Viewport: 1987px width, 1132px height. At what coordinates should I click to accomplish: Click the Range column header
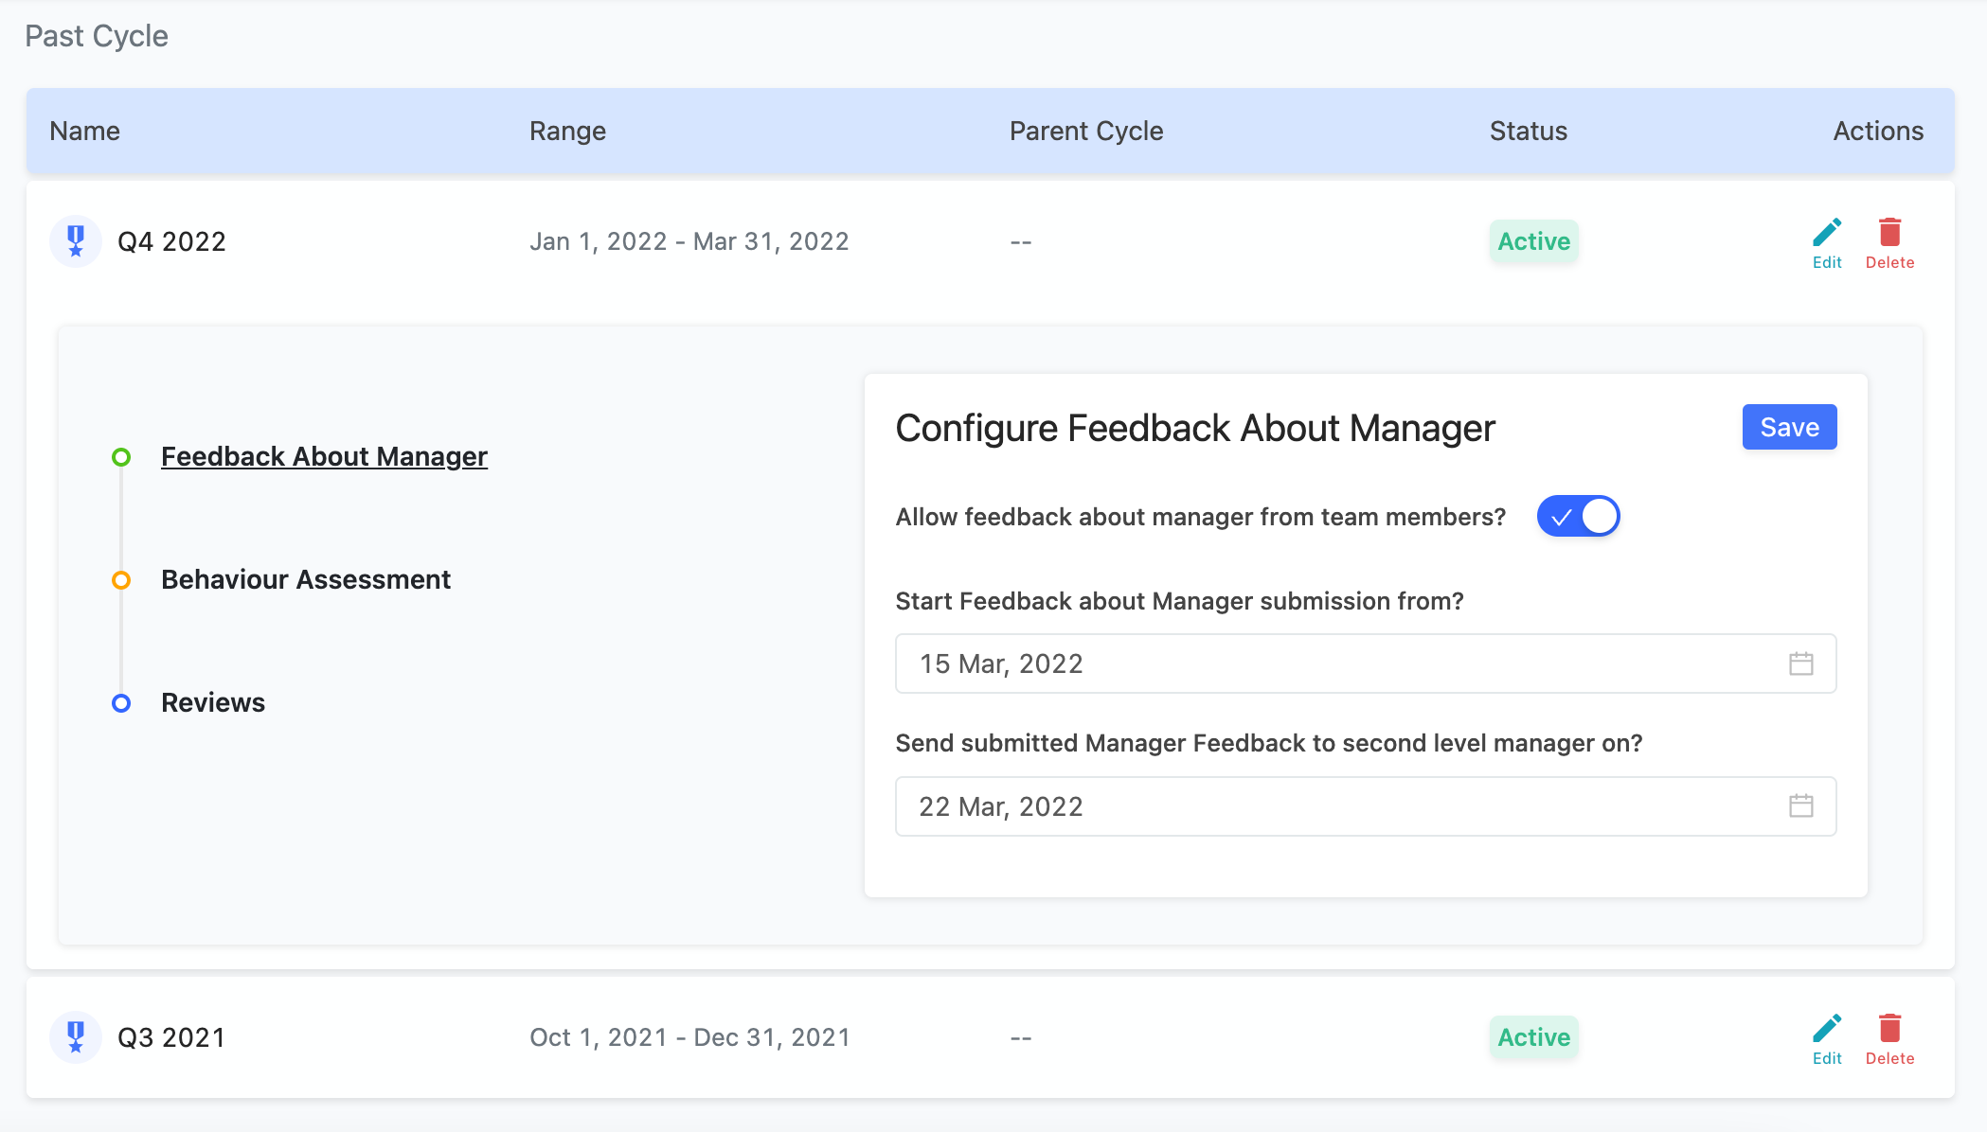tap(567, 131)
